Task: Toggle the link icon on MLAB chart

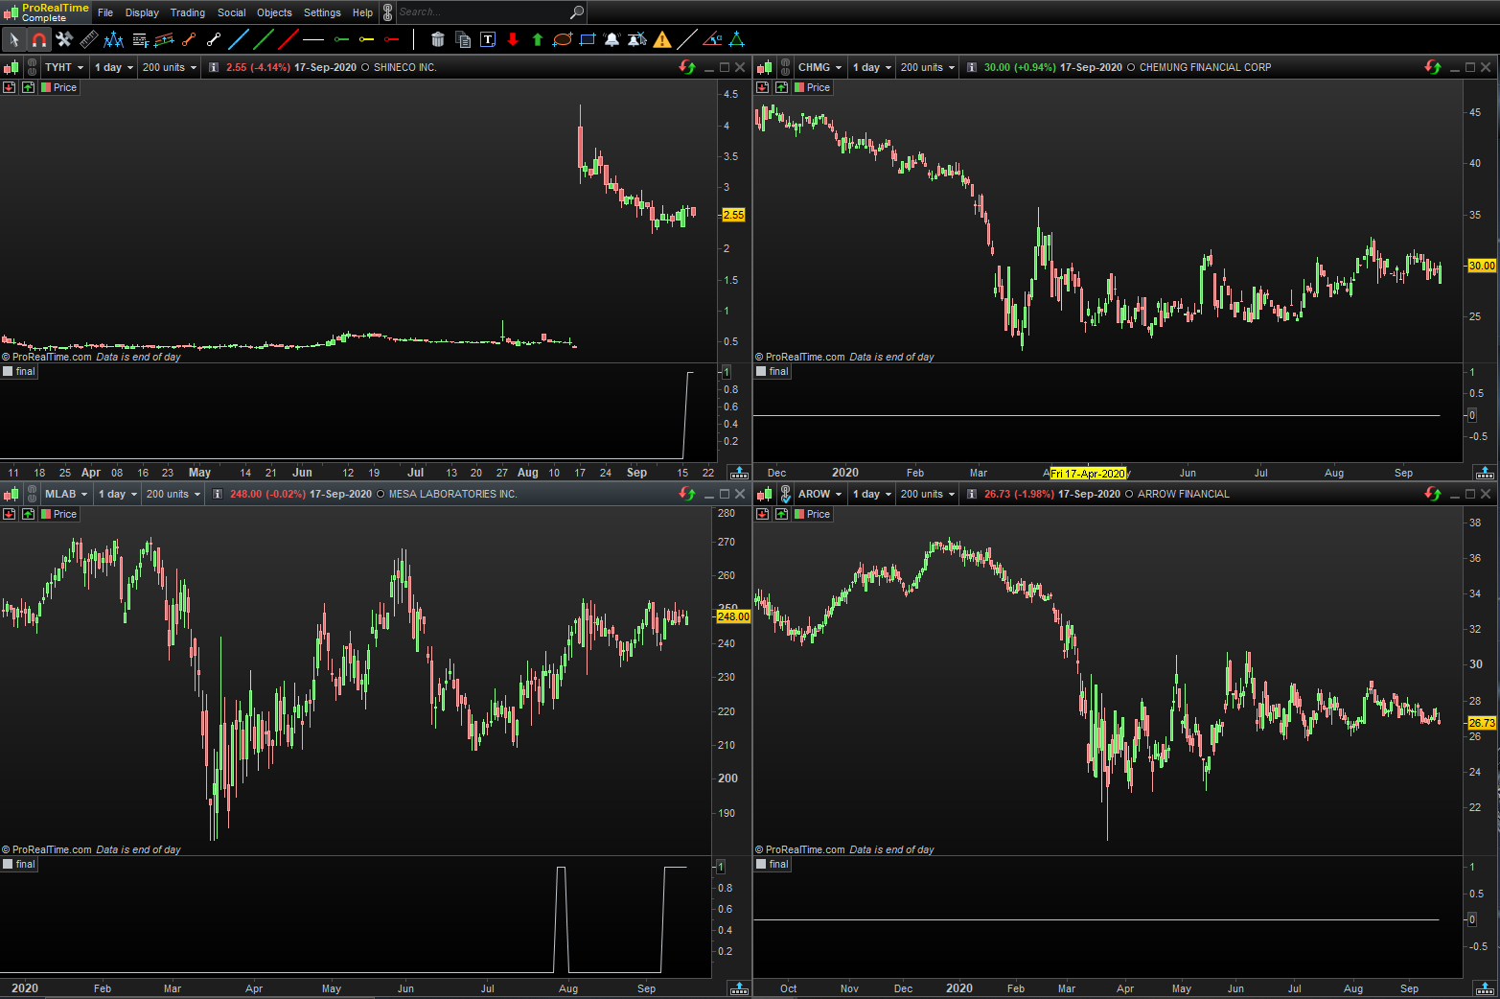Action: tap(33, 494)
